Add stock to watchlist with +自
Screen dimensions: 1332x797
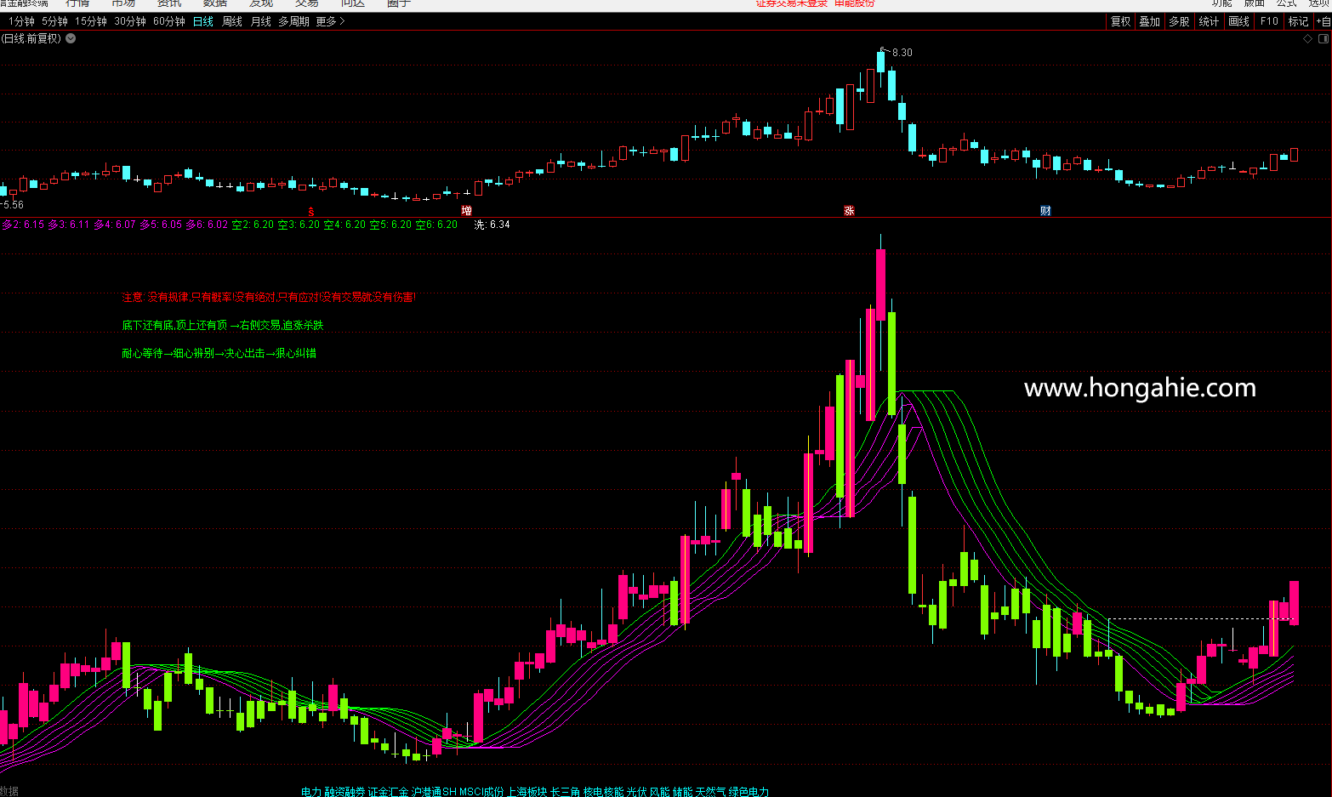pos(1323,21)
